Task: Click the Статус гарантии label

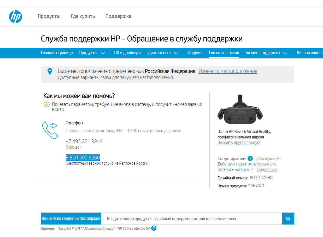Action: coord(232,159)
